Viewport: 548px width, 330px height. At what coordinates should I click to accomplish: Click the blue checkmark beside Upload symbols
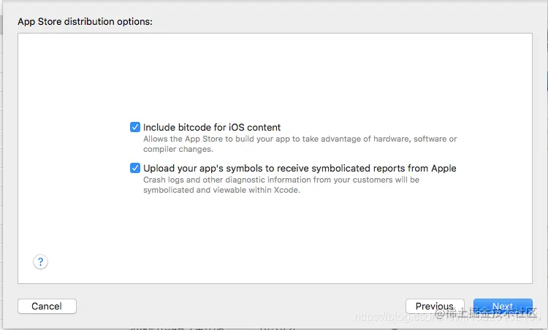[135, 168]
